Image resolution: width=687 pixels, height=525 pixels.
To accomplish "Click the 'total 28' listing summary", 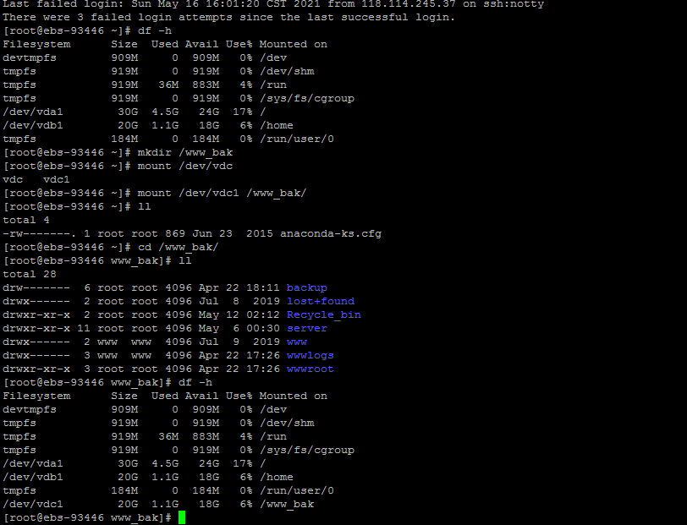I will (30, 274).
